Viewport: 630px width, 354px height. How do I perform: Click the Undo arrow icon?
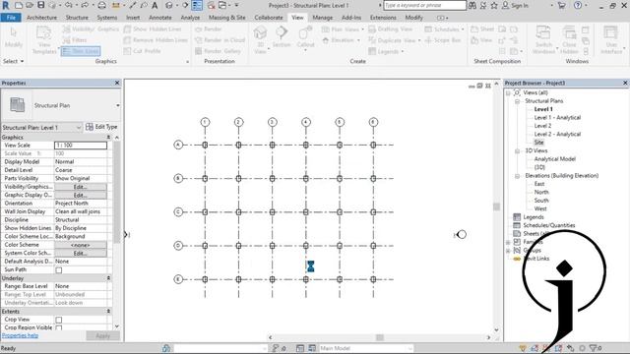(x=68, y=5)
